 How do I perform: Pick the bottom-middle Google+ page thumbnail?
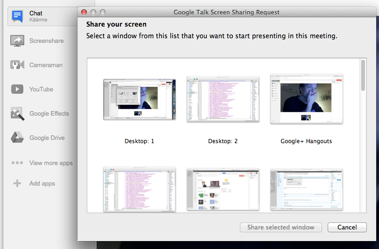(x=223, y=189)
